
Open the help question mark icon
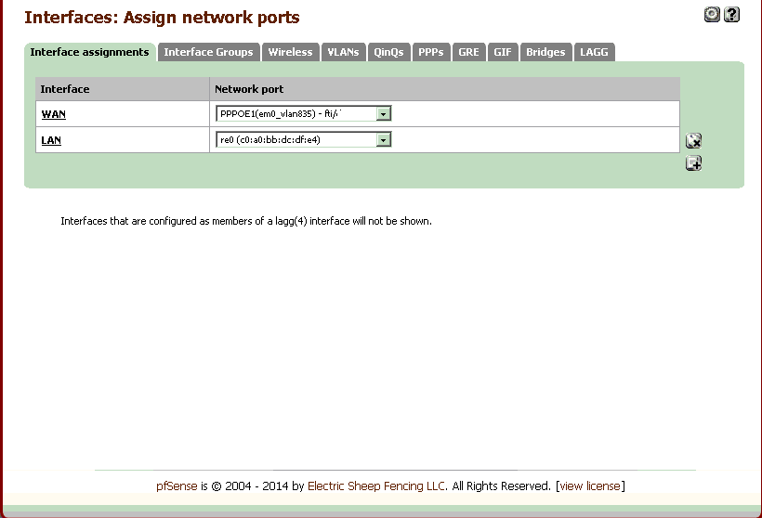pyautogui.click(x=731, y=14)
